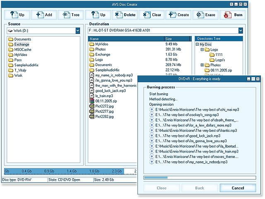Click the Cancel button in burning dialog
This screenshot has height=199, width=265.
click(238, 188)
